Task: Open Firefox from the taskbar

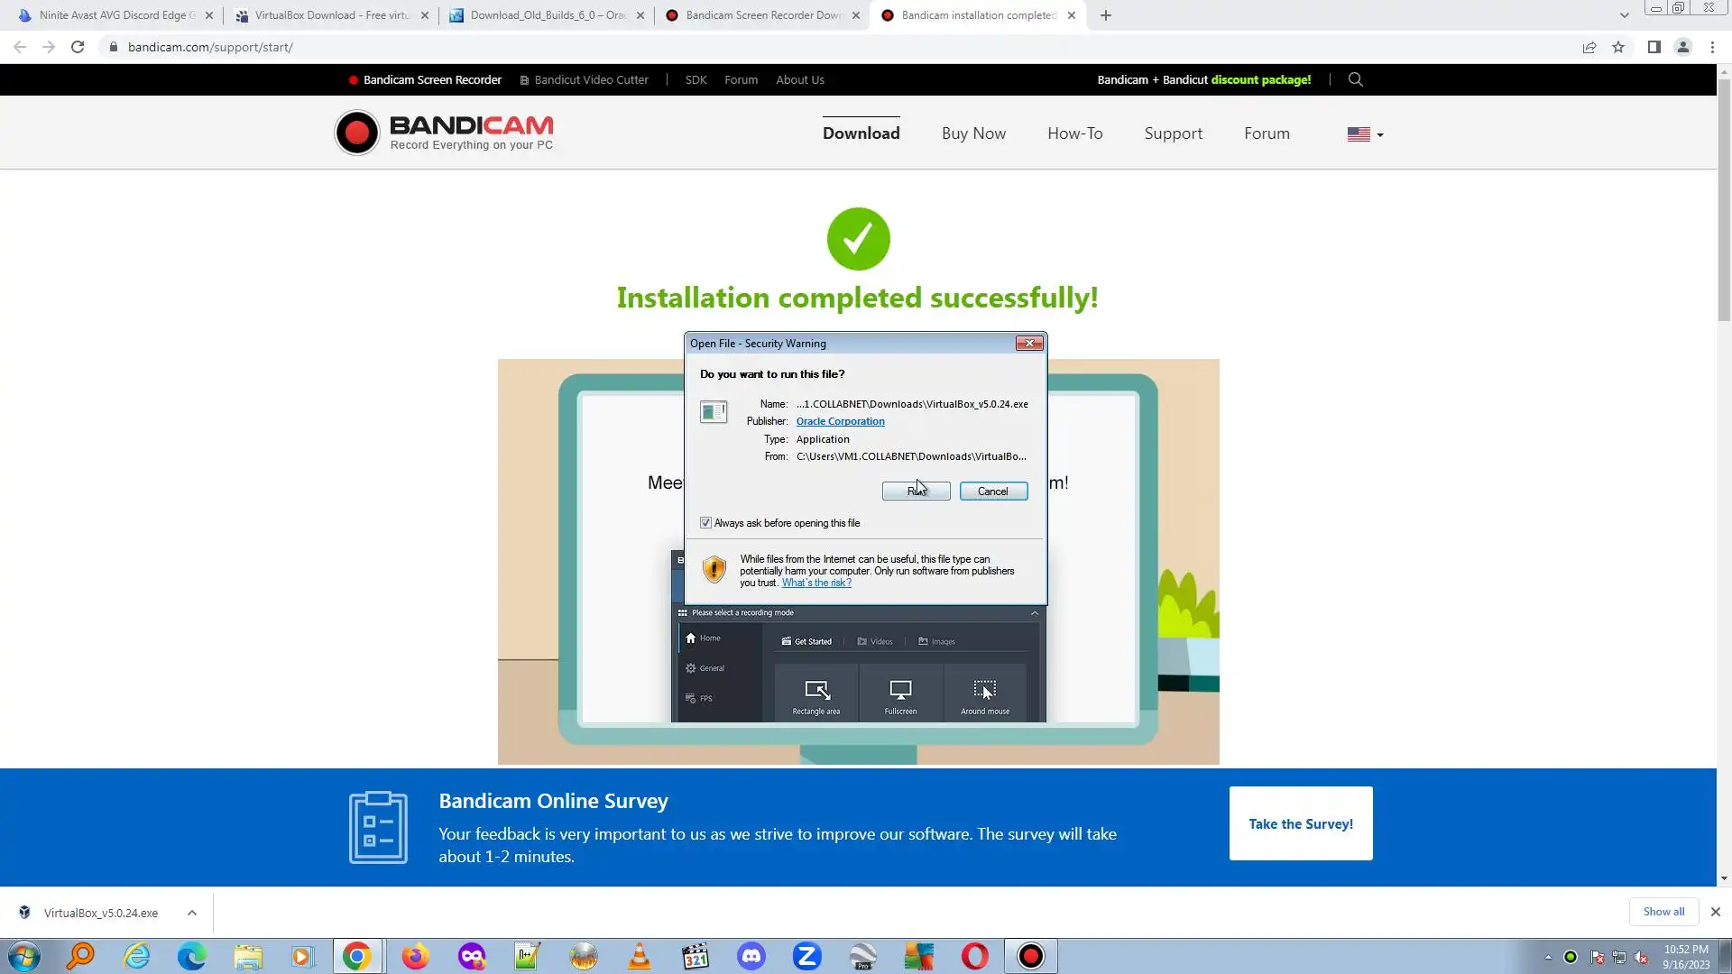Action: (x=415, y=956)
